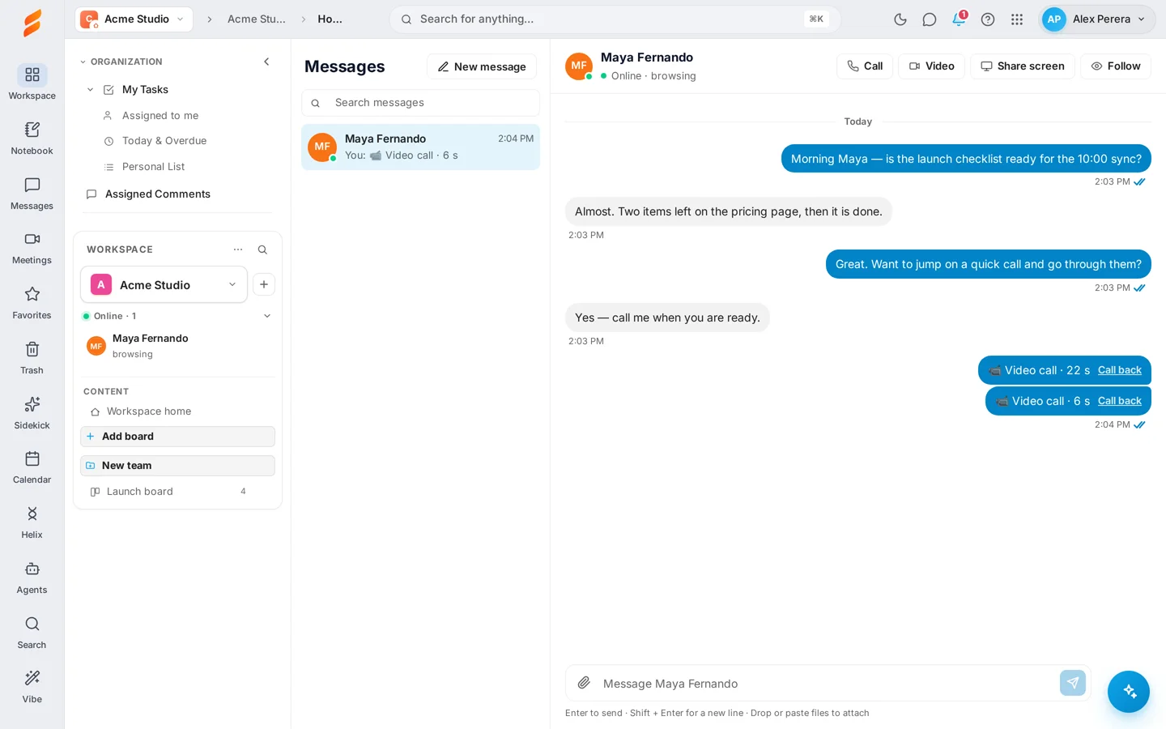This screenshot has height=729, width=1166.
Task: Click Share screen button
Action: 1023,66
